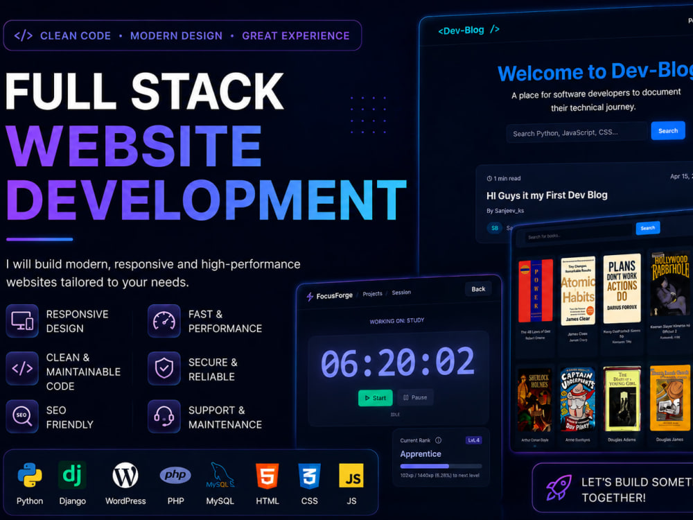Click the Lvl 4 rank badge
The image size is (693, 520).
click(474, 440)
